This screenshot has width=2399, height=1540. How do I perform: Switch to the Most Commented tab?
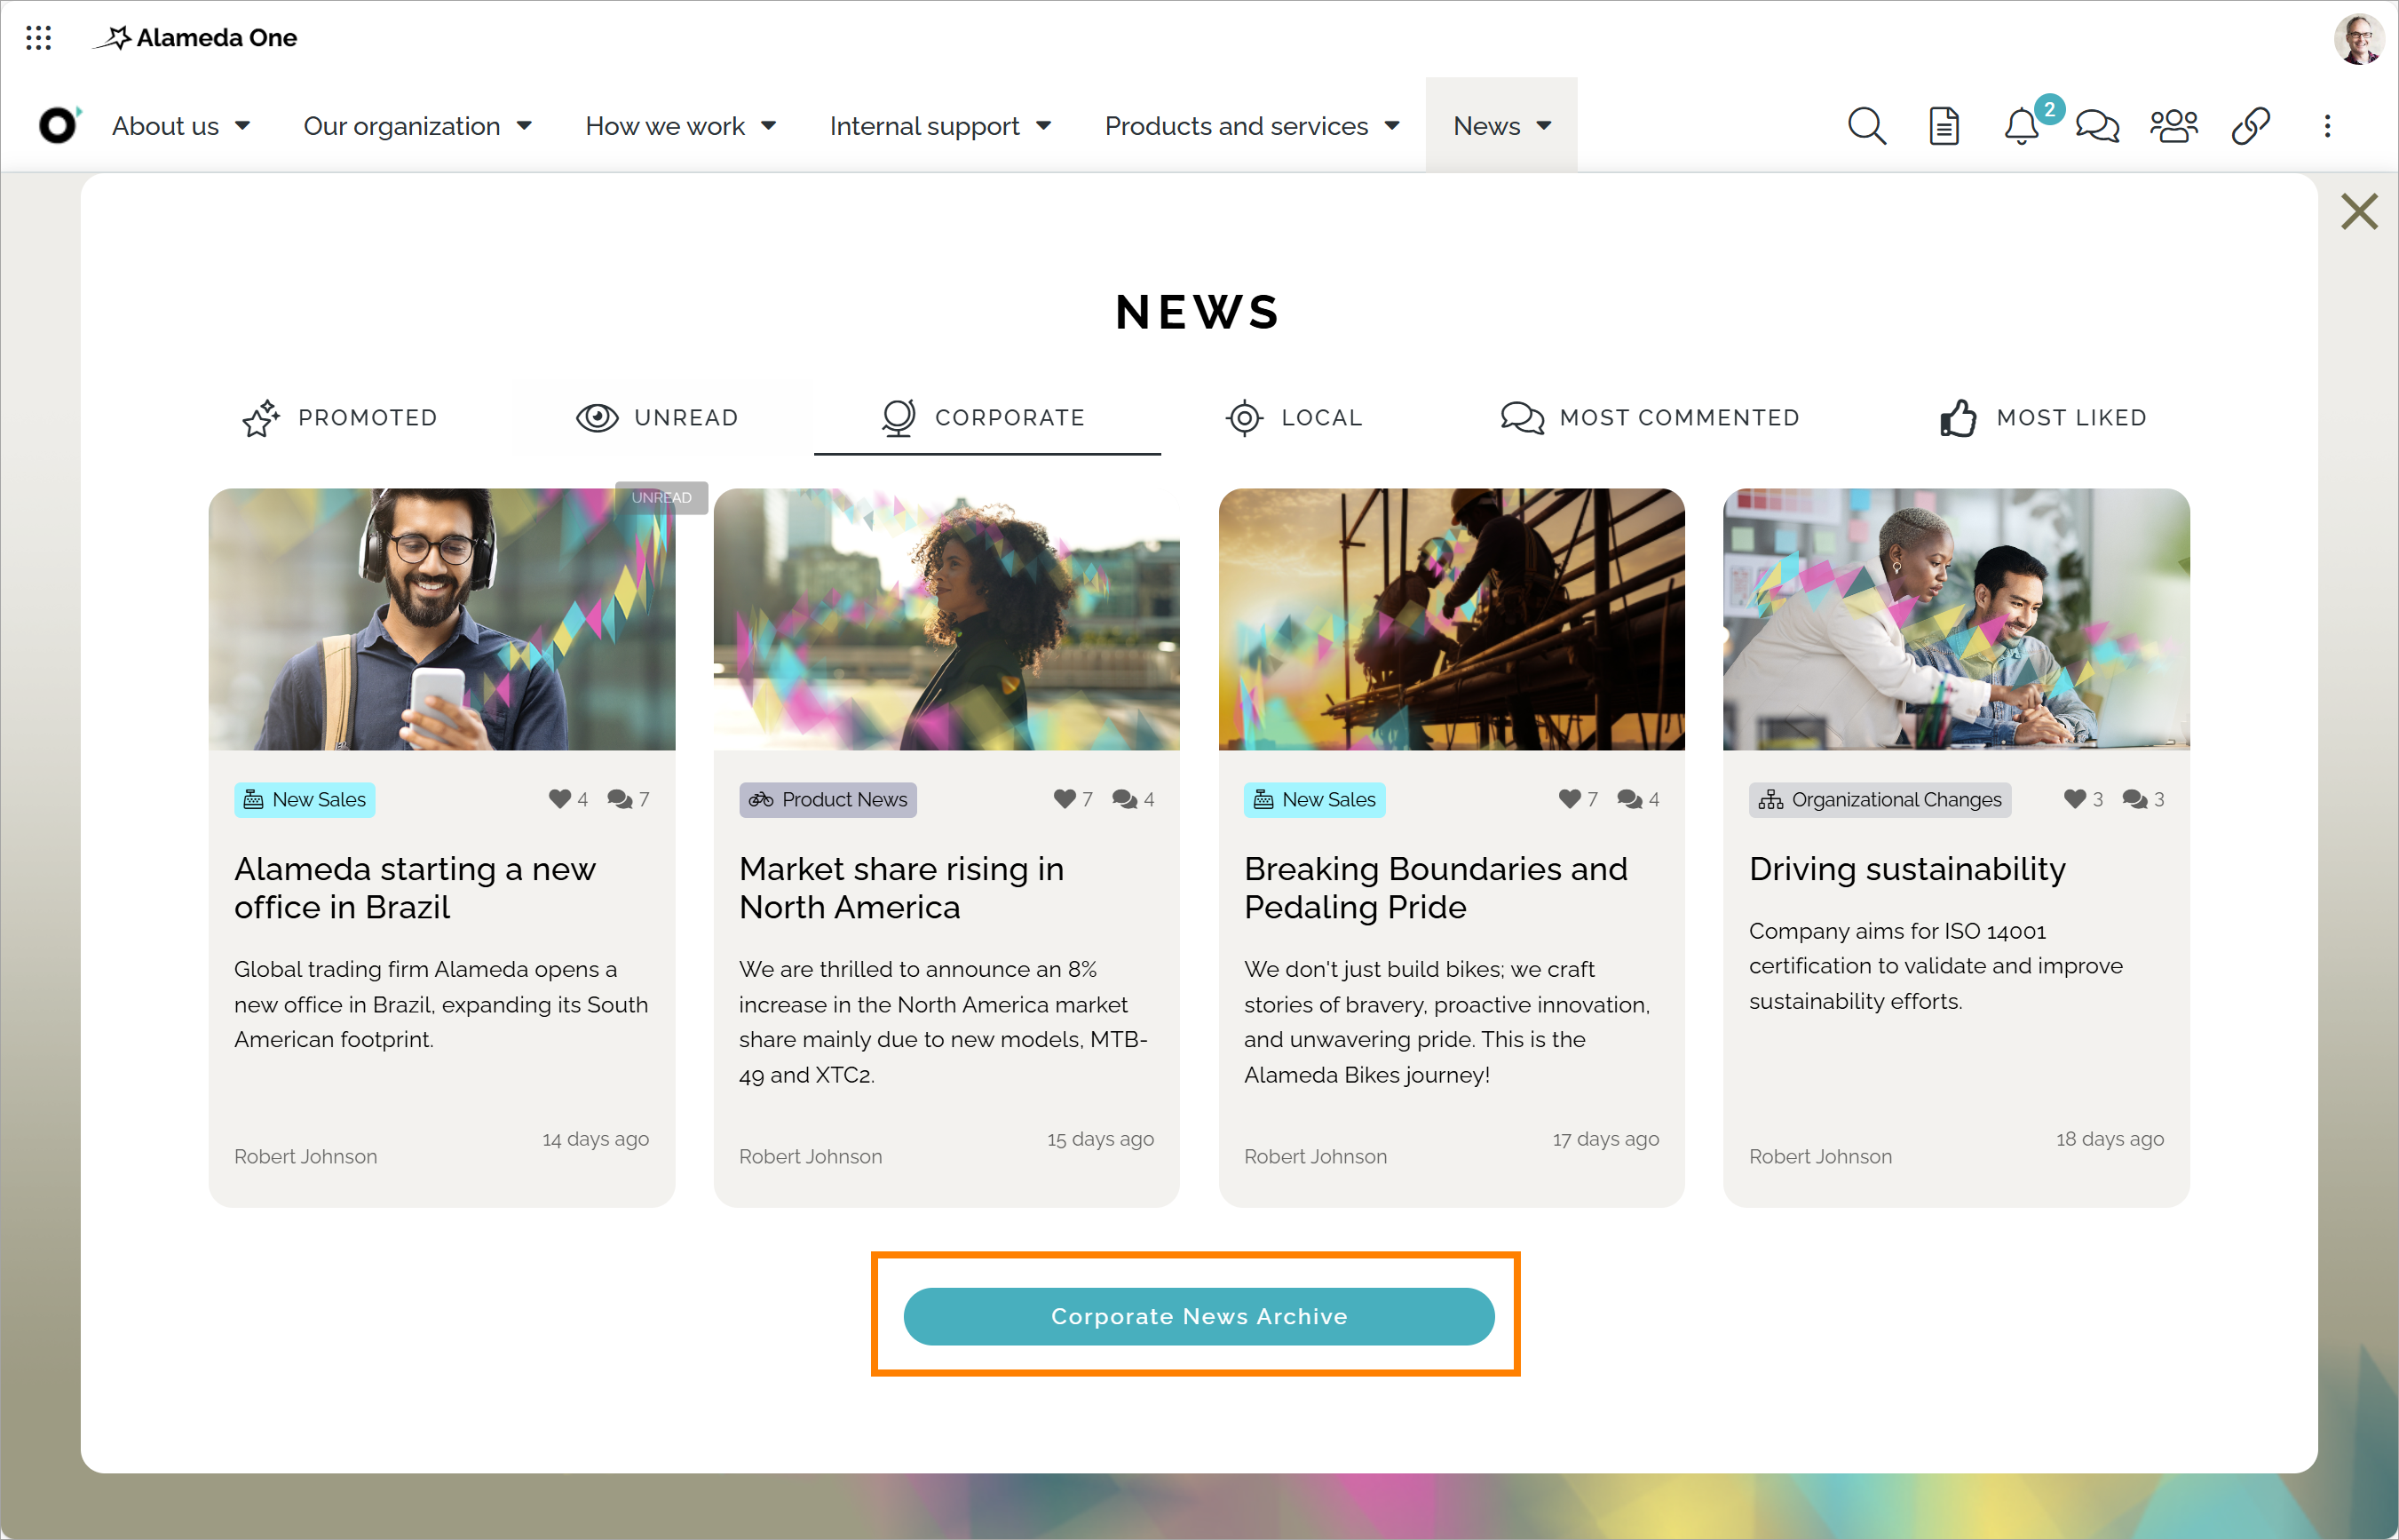[1650, 417]
